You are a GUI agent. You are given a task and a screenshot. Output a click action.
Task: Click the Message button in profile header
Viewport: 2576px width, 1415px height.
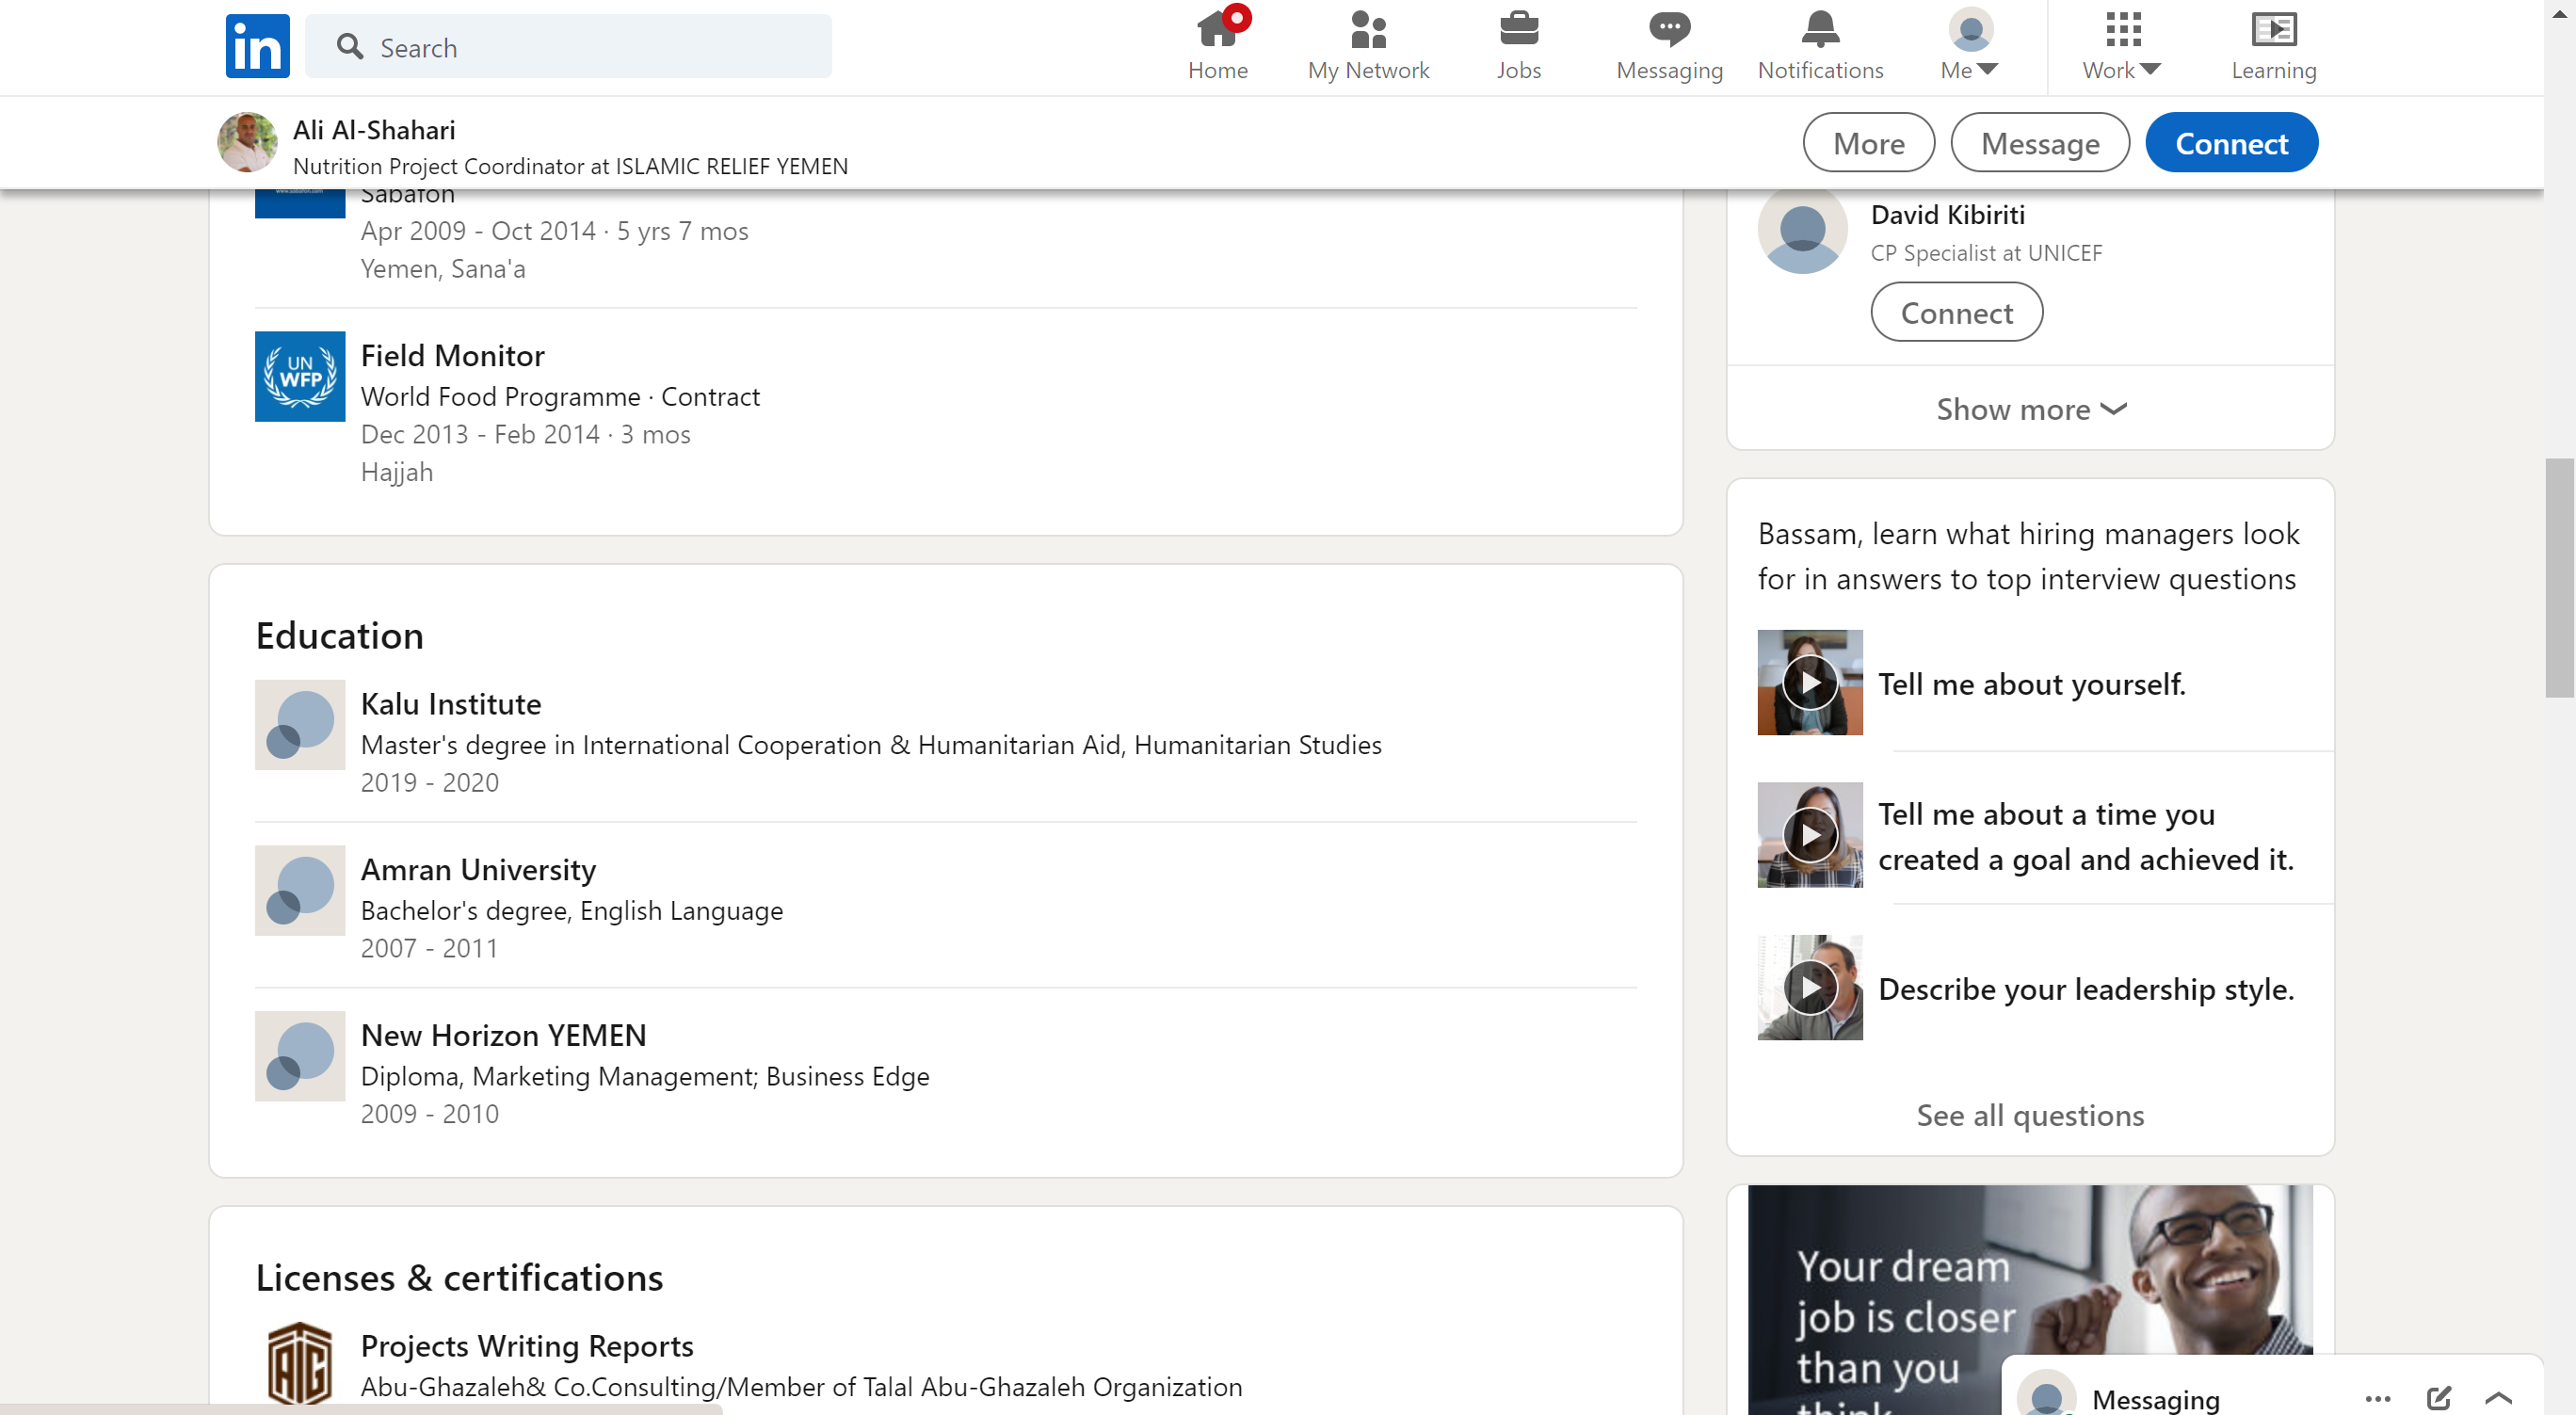2039,143
